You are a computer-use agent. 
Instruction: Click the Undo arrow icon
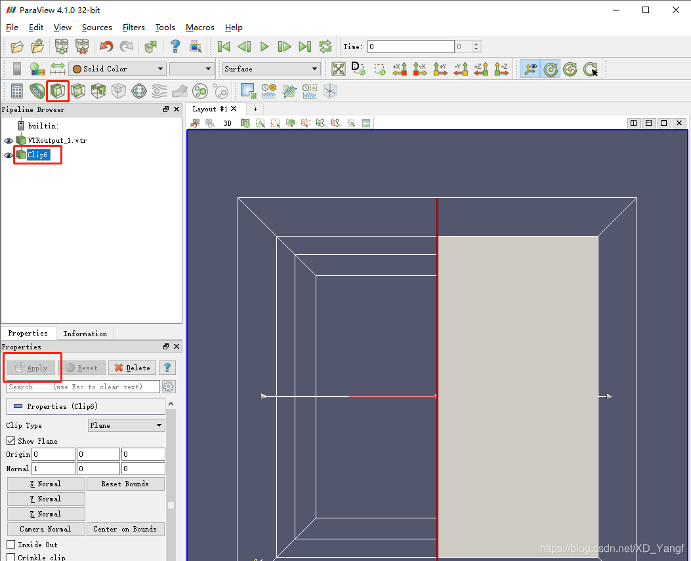106,47
